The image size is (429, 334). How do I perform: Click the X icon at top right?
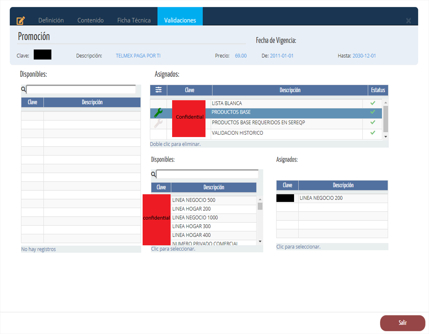click(409, 21)
